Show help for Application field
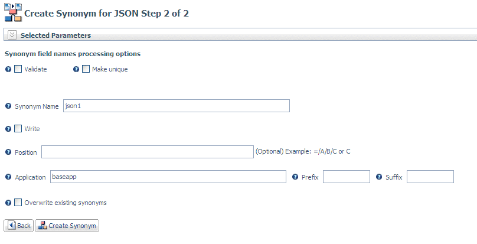The width and height of the screenshot is (477, 244). 8,177
